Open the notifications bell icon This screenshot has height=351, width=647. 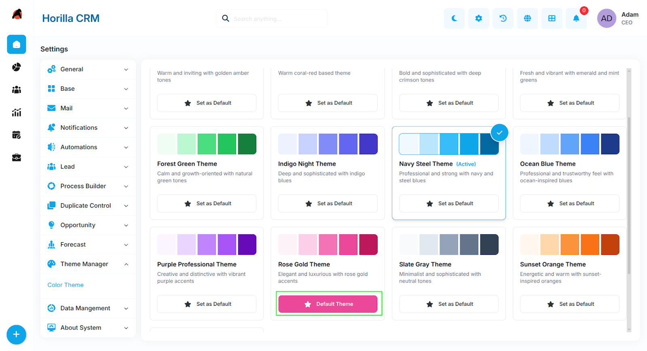[x=576, y=18]
